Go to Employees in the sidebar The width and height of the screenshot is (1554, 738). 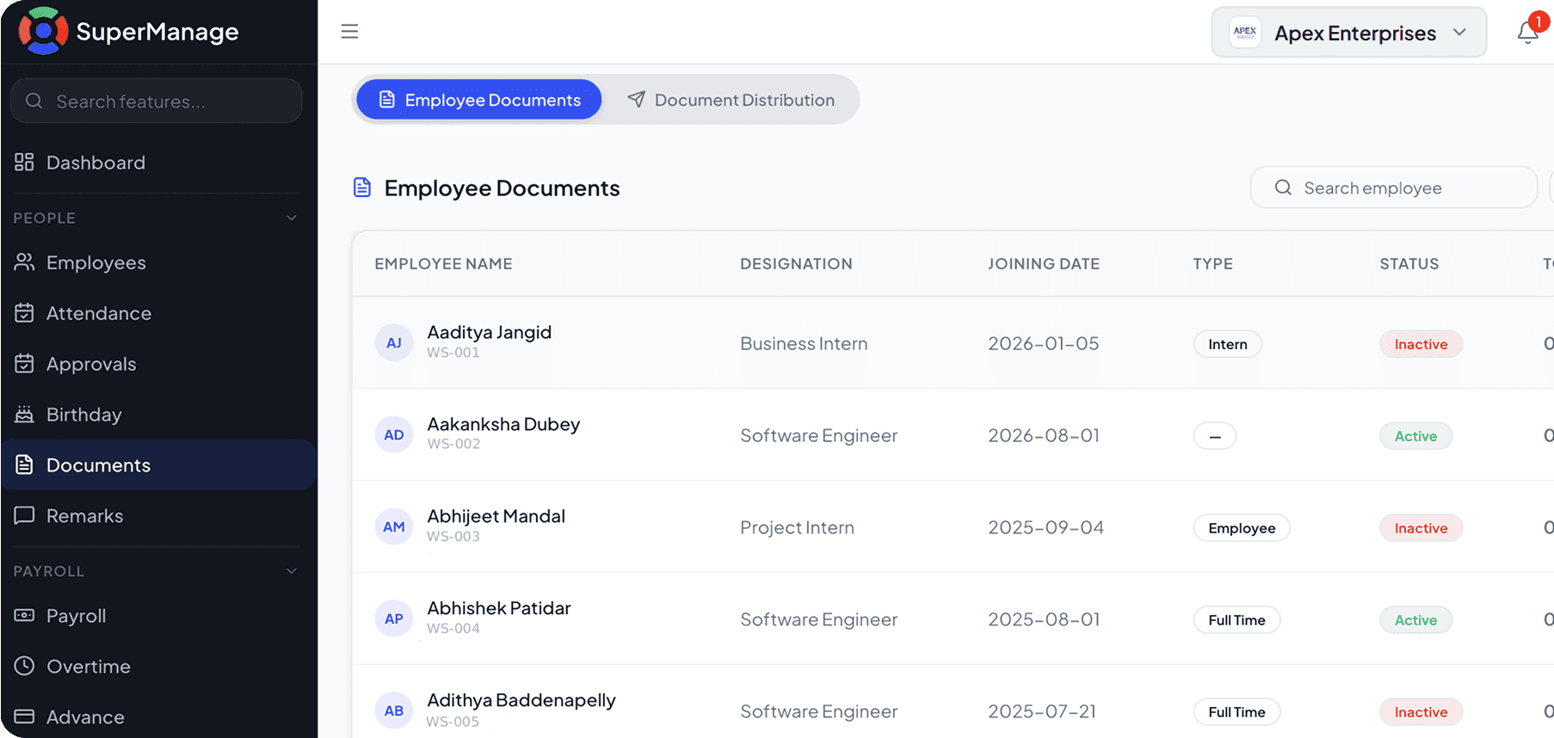[158, 262]
